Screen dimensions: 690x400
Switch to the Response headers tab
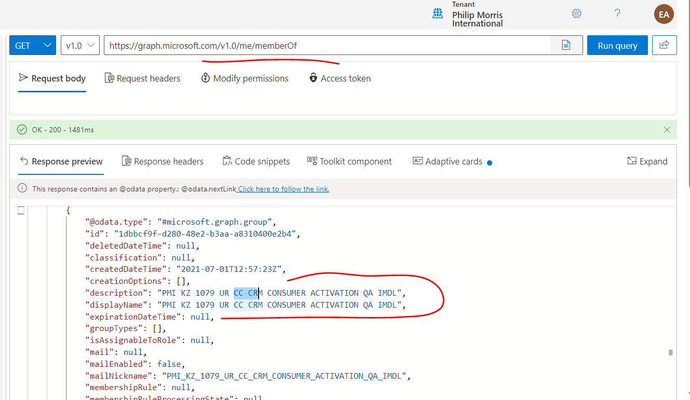[163, 161]
